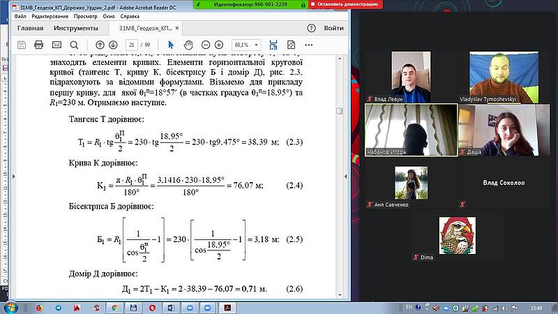This screenshot has height=314, width=558.
Task: Click the Print icon in Acrobat toolbar
Action: (38, 45)
